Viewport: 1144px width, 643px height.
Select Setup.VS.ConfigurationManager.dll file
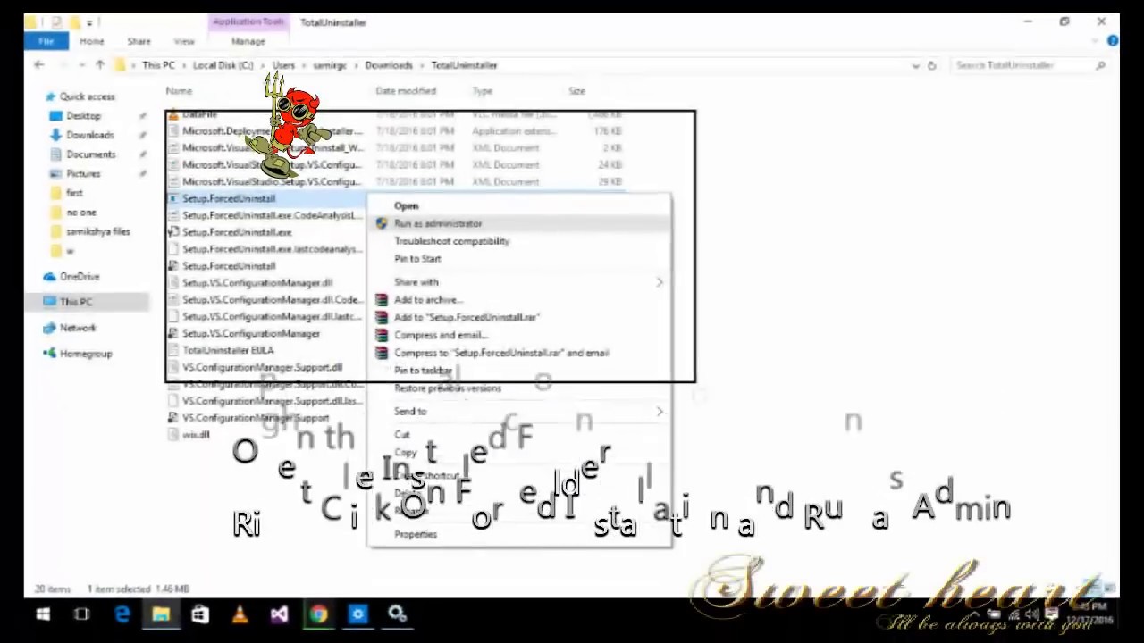point(257,283)
